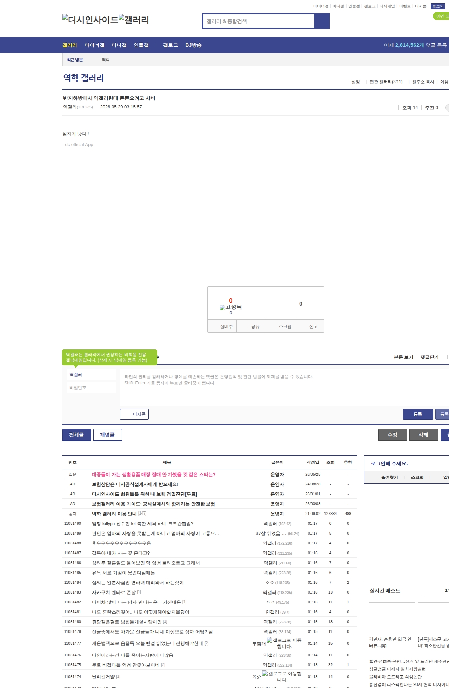Click author 연갤러 (39.7) in post list
The width and height of the screenshot is (449, 688).
tap(277, 612)
